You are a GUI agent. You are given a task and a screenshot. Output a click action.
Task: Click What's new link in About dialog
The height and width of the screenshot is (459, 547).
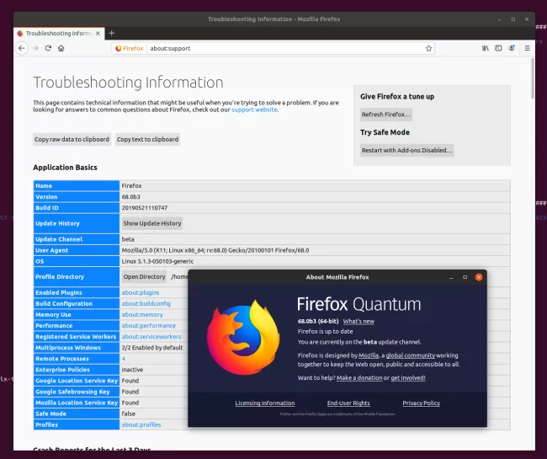coord(358,322)
